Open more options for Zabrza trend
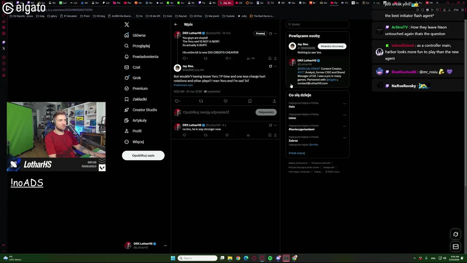The height and width of the screenshot is (263, 467). click(x=344, y=138)
